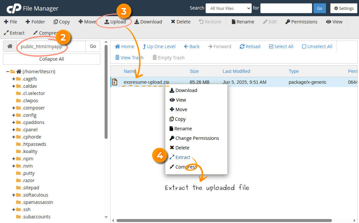Select the exoresume-upload.zip zip file icon
The height and width of the screenshot is (223, 359).
click(115, 82)
